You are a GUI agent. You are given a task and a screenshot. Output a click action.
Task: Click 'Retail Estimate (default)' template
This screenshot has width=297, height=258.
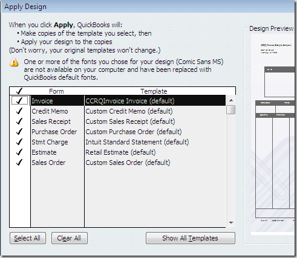tap(155, 152)
